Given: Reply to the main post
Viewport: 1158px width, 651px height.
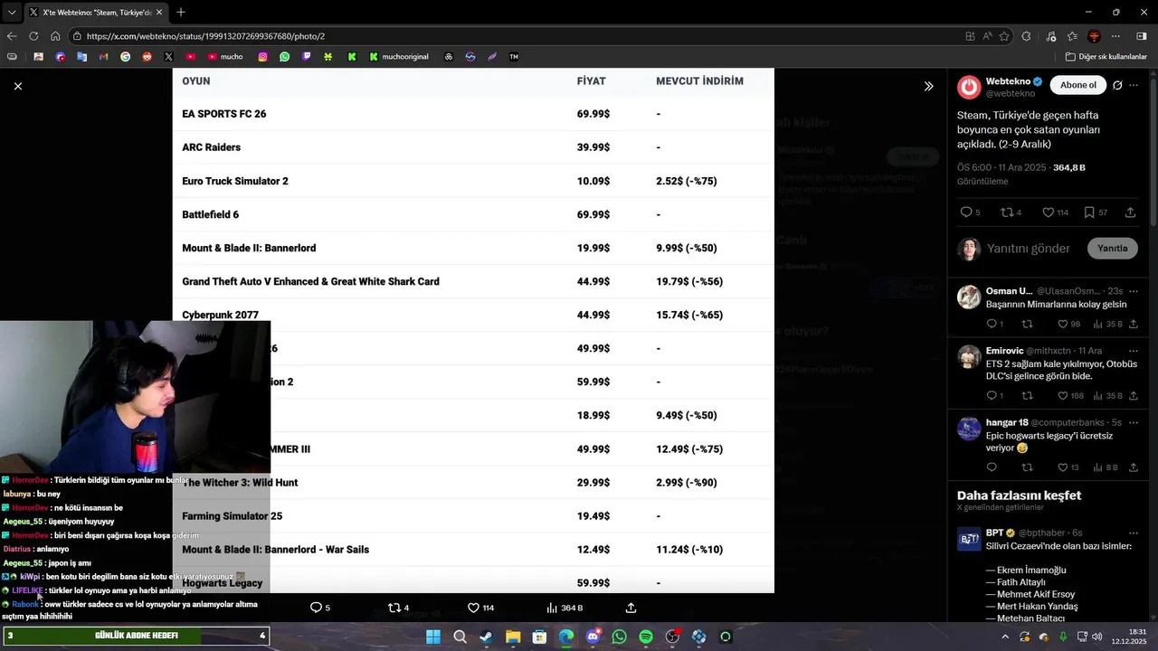Looking at the screenshot, I should (970, 212).
